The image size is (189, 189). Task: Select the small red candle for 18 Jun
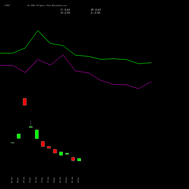click(49, 147)
